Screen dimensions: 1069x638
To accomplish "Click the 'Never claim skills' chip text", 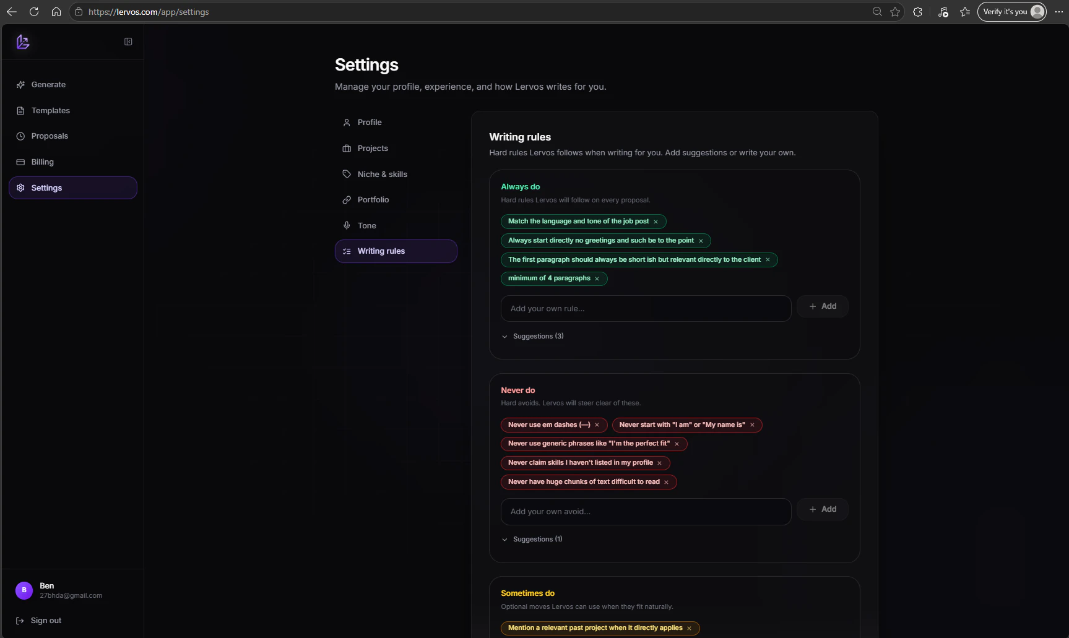I will (581, 463).
